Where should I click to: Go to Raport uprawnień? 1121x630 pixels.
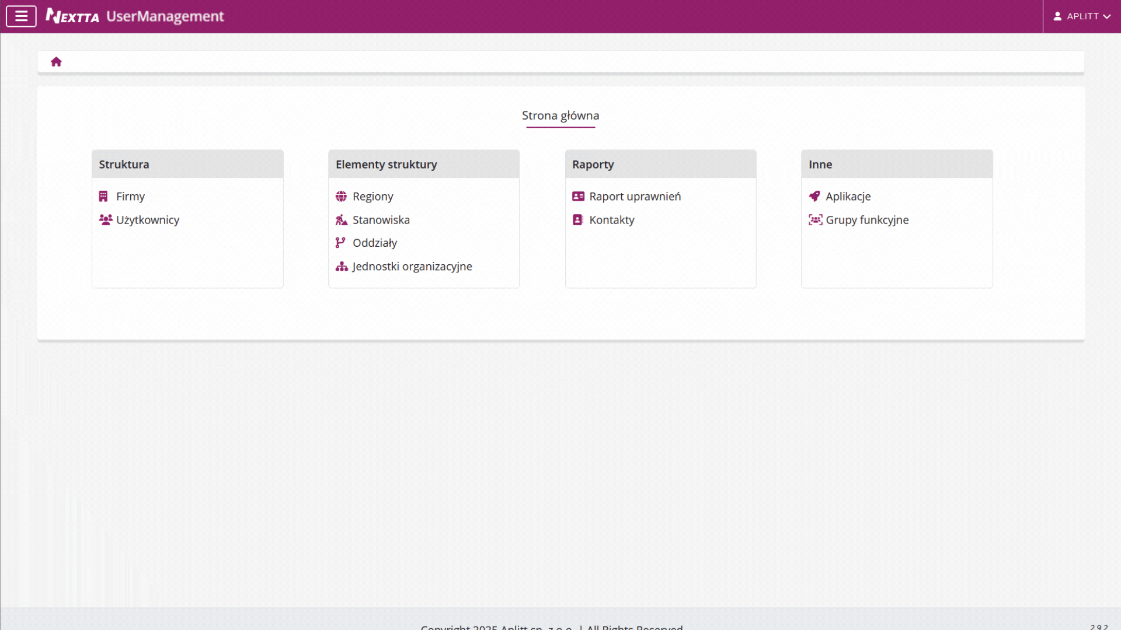pyautogui.click(x=635, y=197)
